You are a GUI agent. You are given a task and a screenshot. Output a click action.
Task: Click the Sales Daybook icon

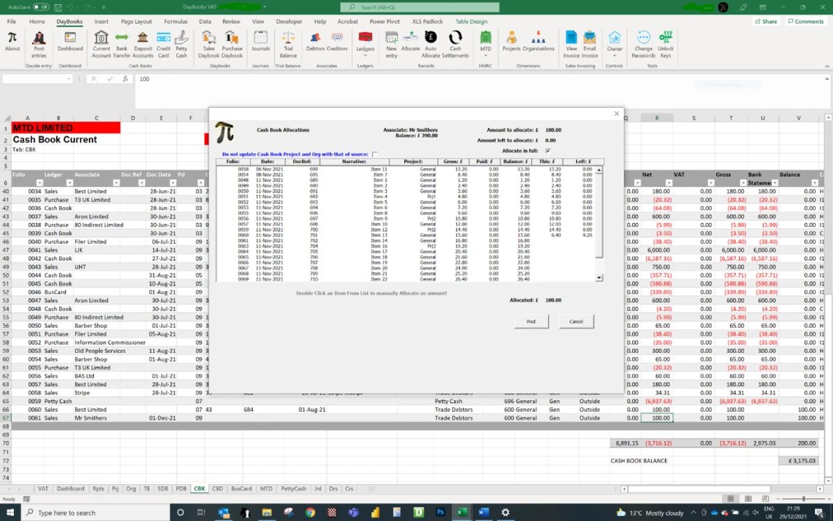coord(208,42)
